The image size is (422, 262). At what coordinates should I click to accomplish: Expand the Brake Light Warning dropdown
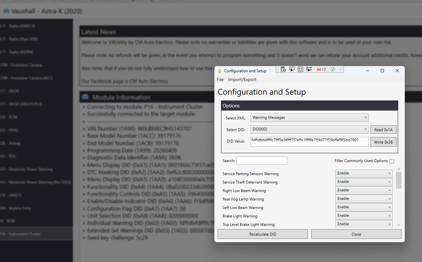pos(364,216)
